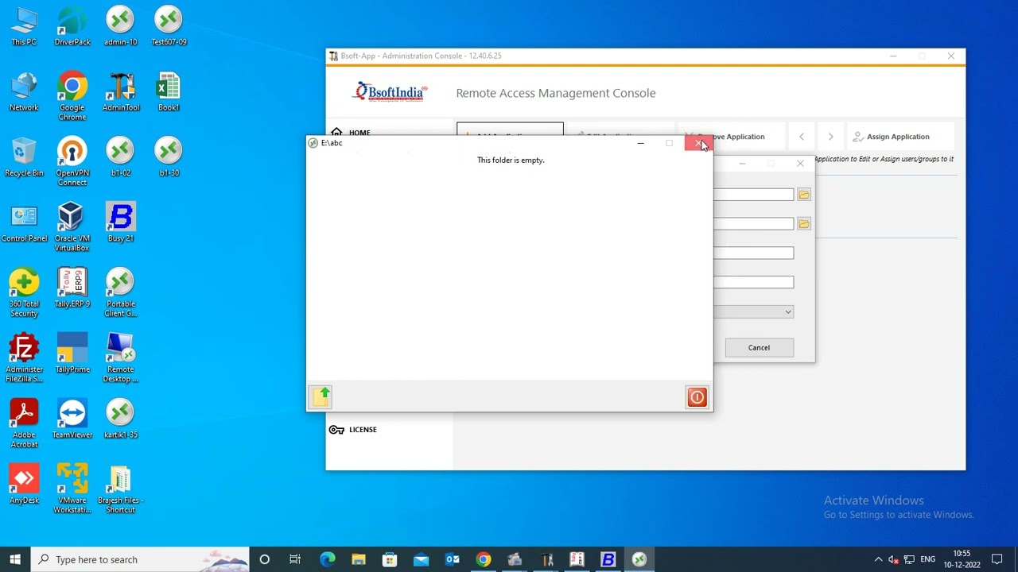Open the LICENSE section in the console
The image size is (1018, 572).
353,430
